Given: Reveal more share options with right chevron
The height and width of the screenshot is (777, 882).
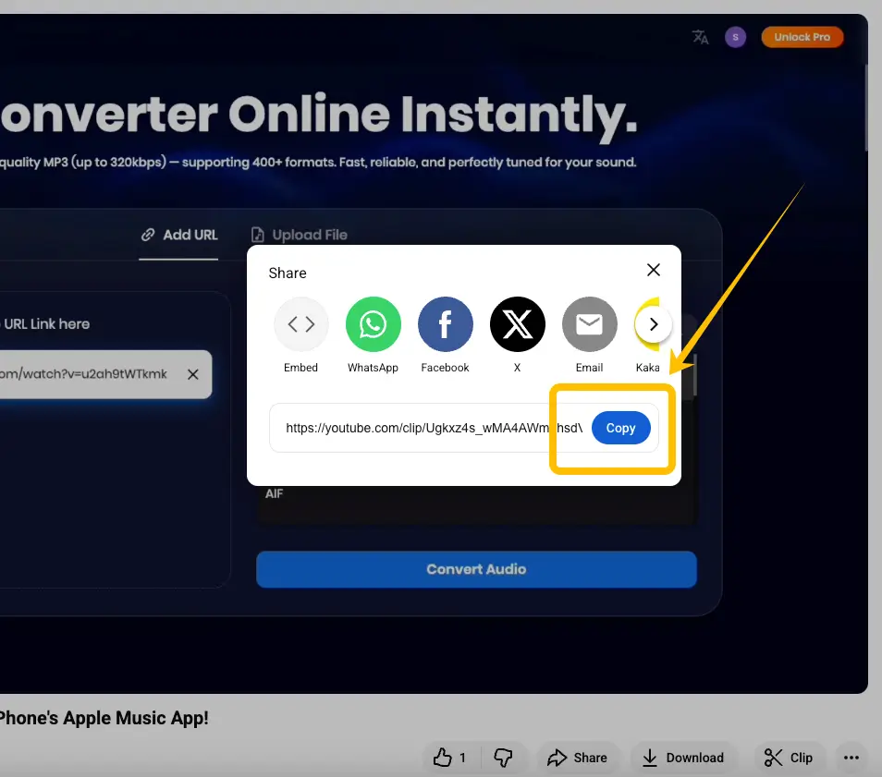Looking at the screenshot, I should click(x=653, y=324).
